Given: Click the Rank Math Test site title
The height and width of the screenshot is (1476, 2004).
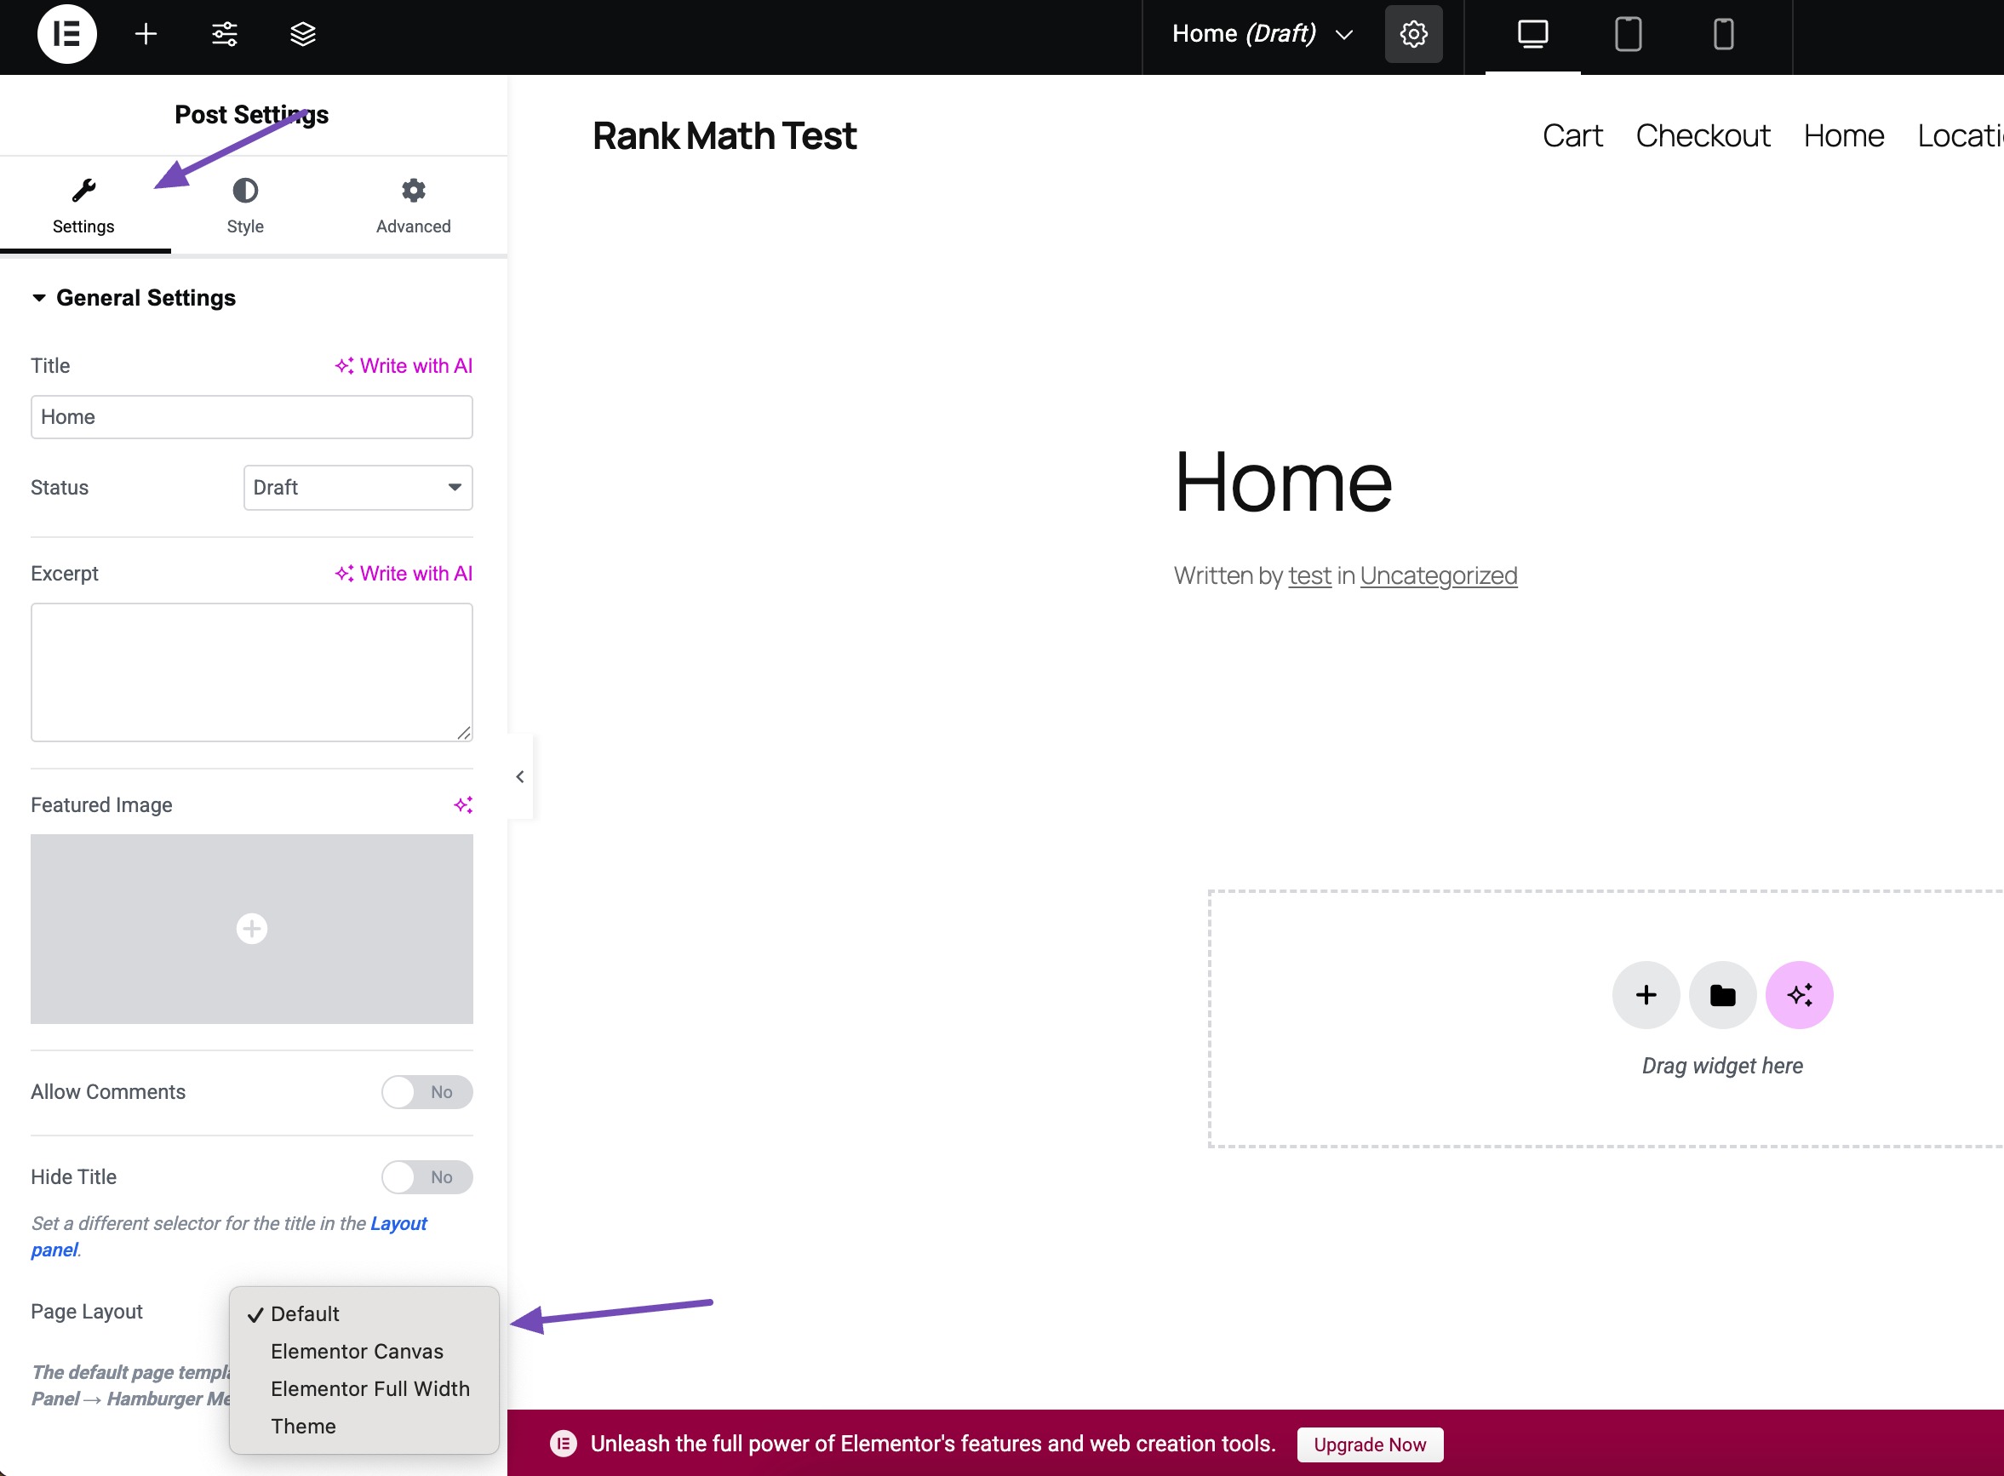Looking at the screenshot, I should click(x=724, y=136).
